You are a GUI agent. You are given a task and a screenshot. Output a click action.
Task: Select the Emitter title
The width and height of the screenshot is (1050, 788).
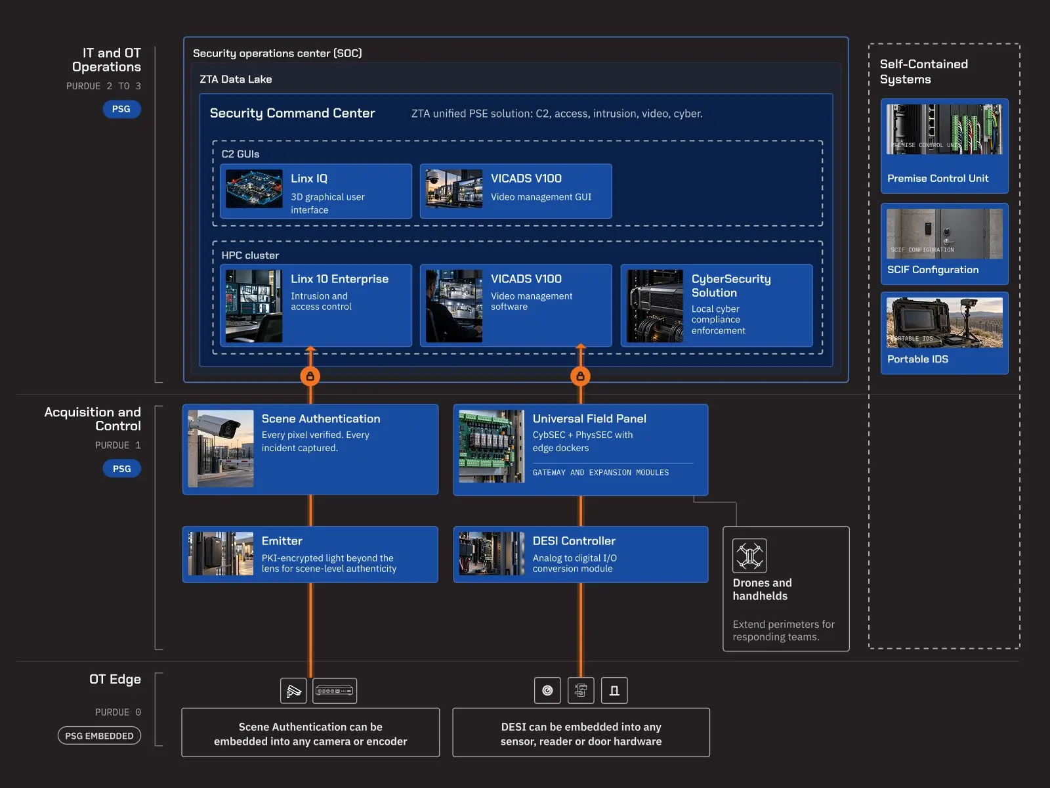coord(282,541)
